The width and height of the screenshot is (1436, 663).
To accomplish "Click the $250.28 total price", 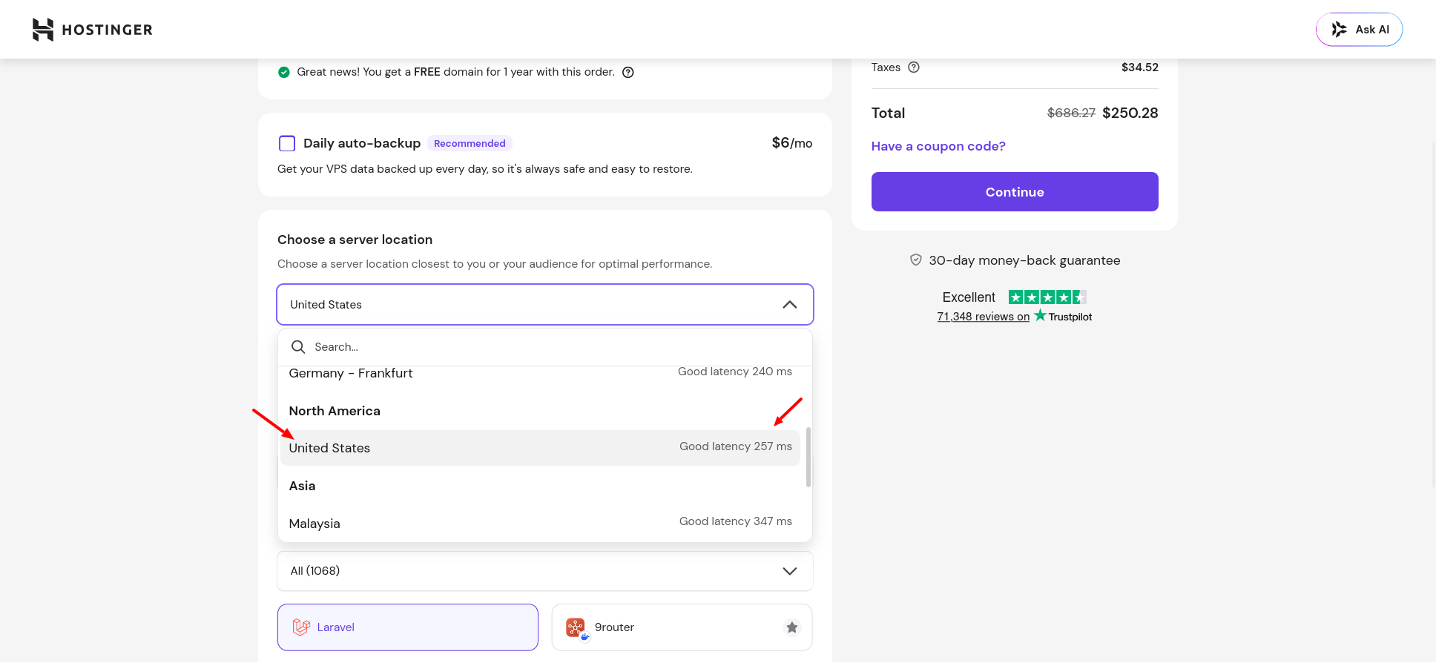I will click(x=1130, y=113).
